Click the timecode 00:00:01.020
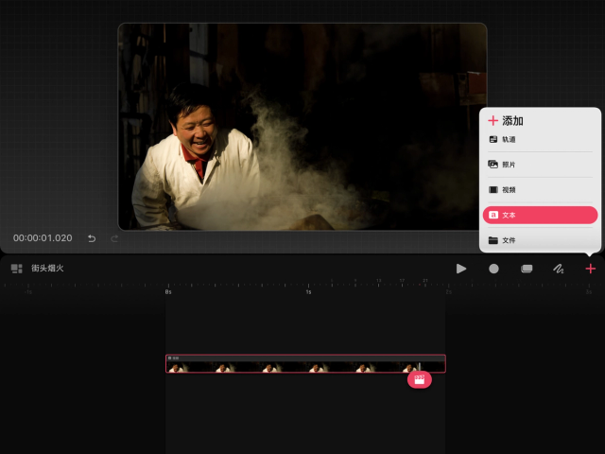The height and width of the screenshot is (454, 605). (x=43, y=237)
